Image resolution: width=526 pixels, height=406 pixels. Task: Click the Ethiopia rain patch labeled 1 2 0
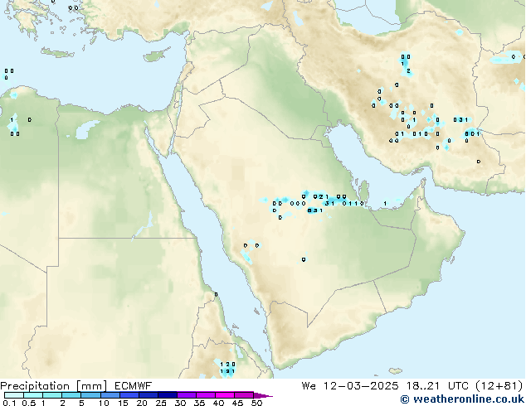[x=226, y=368]
